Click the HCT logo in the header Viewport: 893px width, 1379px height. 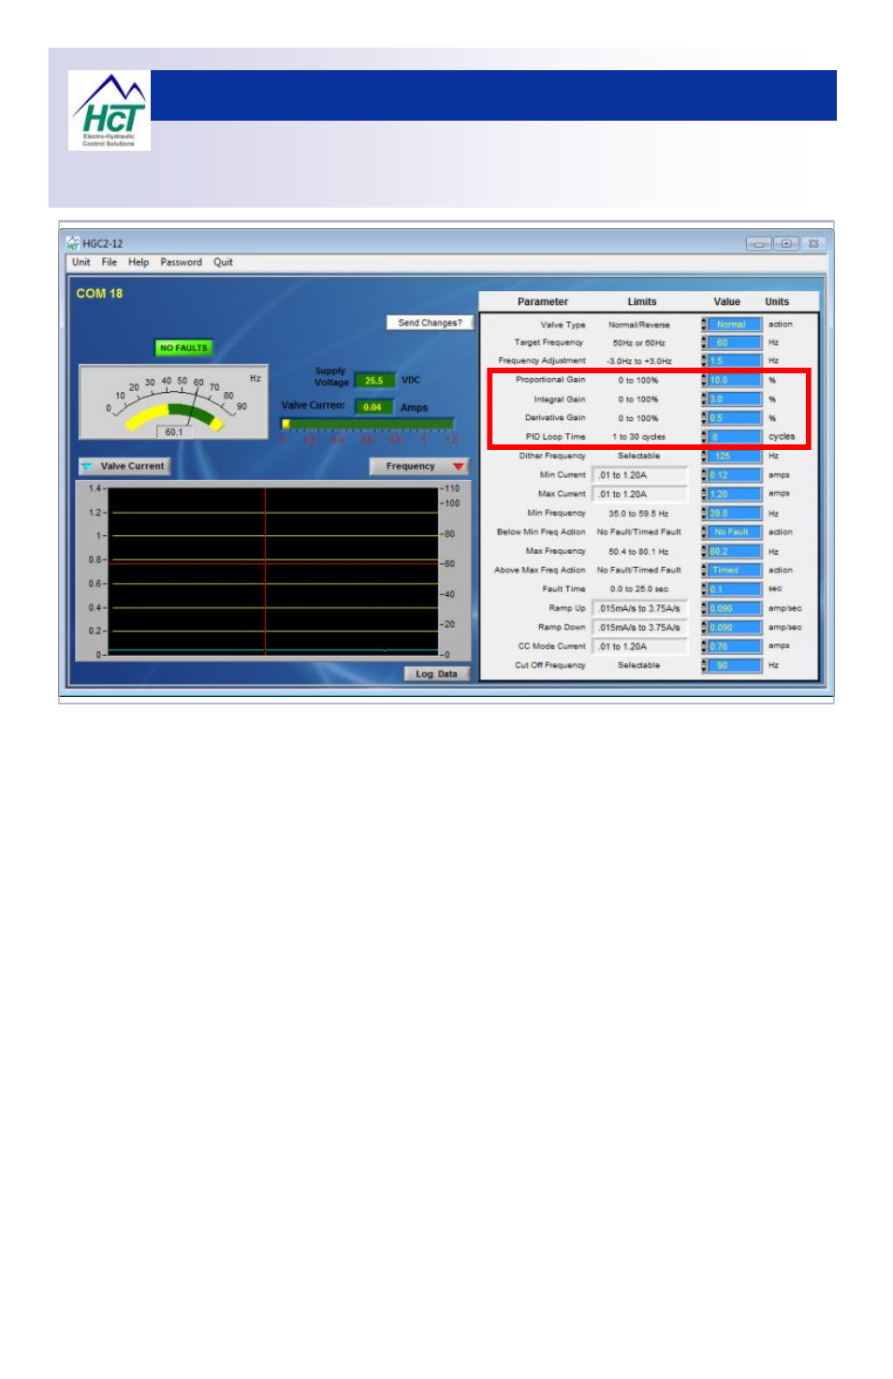pos(110,110)
